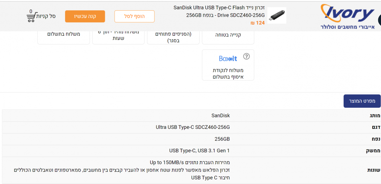Click the Boxit logo

[228, 59]
